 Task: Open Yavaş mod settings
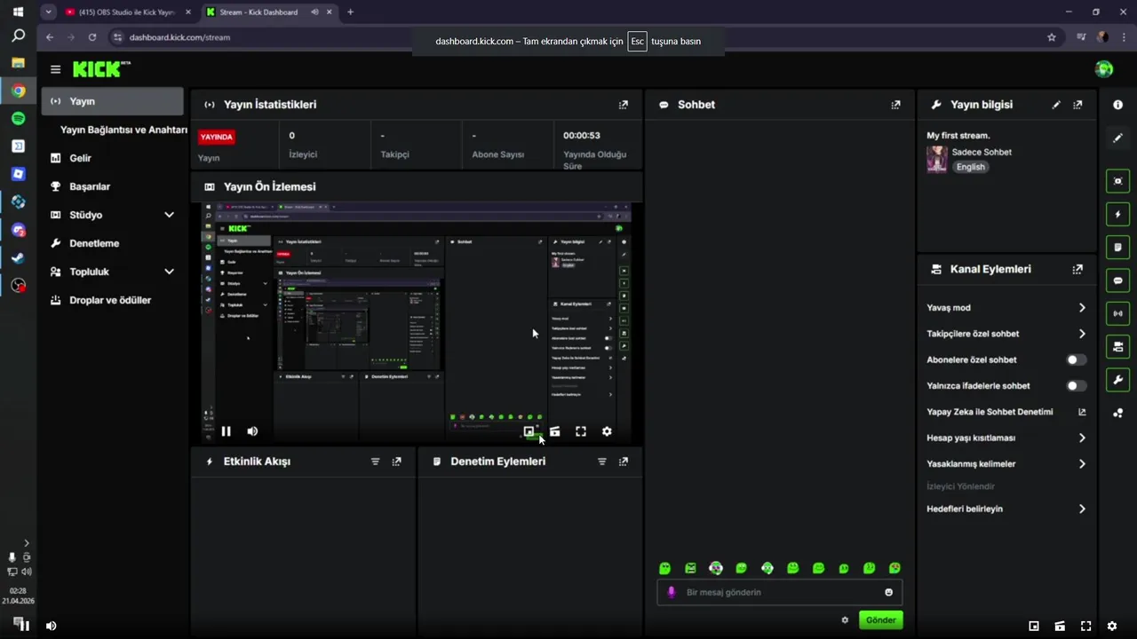[1006, 308]
